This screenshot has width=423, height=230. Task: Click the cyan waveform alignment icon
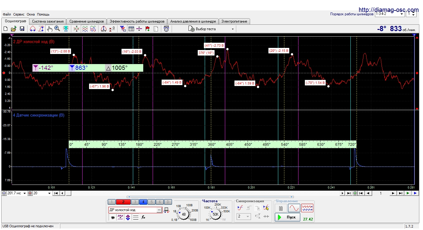point(66,29)
